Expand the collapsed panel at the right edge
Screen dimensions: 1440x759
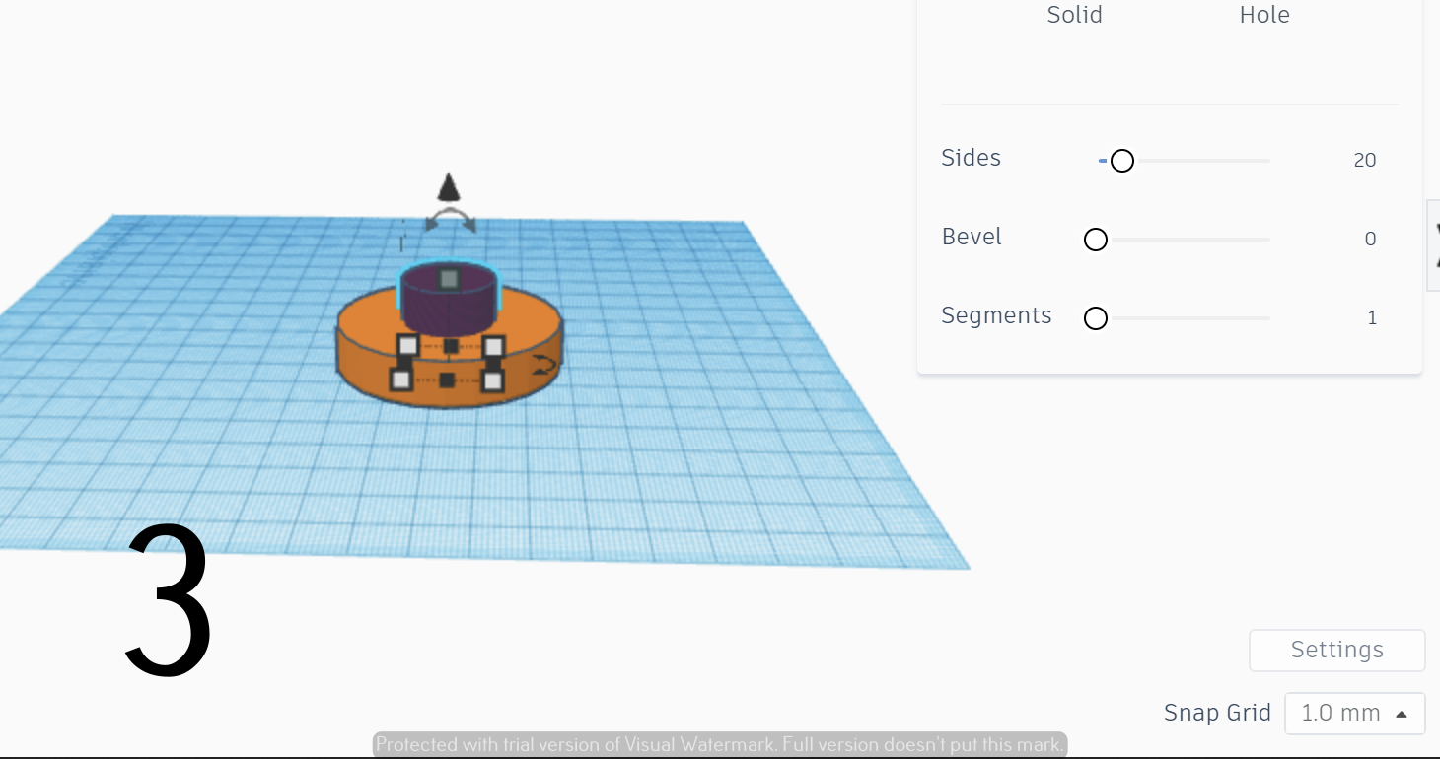(x=1433, y=244)
